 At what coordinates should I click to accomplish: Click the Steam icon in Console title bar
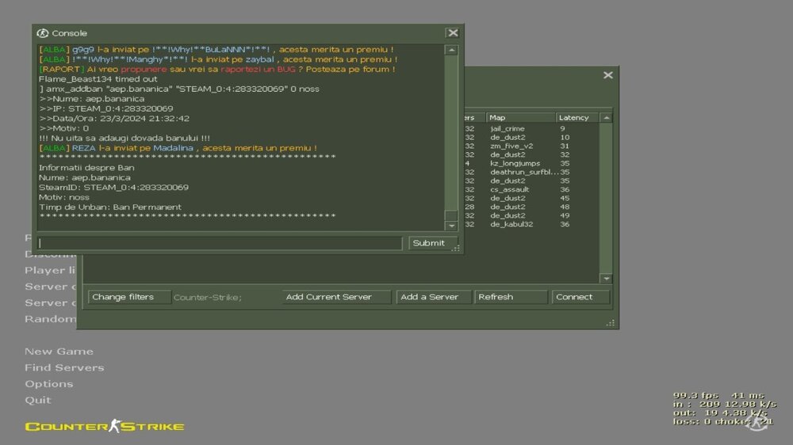43,33
